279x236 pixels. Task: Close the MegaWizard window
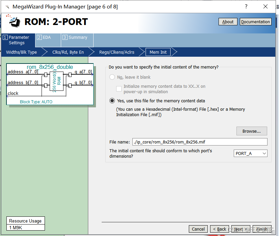[x=265, y=6]
